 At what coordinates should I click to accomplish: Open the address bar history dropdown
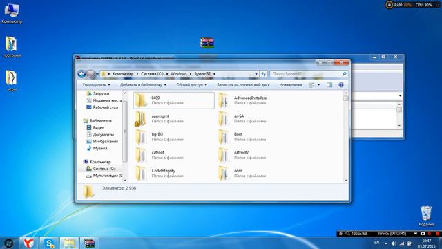pyautogui.click(x=256, y=74)
